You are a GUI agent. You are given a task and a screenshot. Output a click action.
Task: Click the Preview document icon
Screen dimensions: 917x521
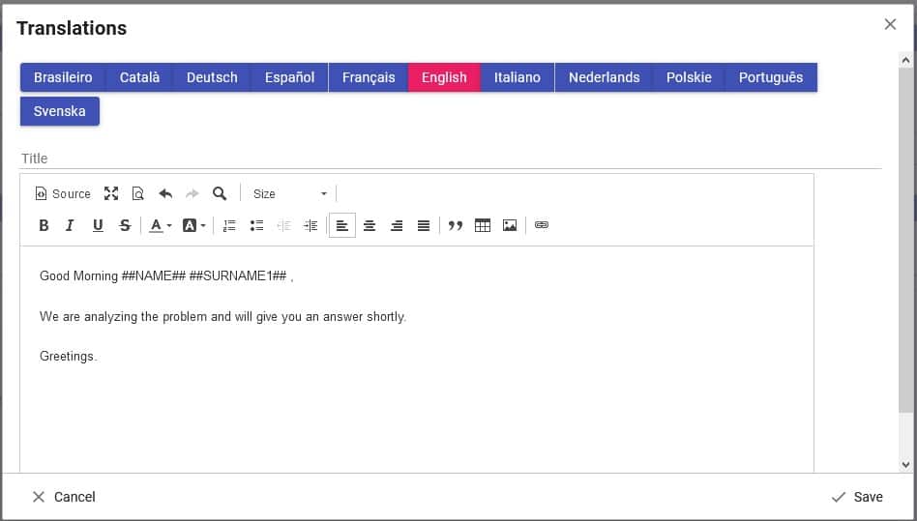137,193
